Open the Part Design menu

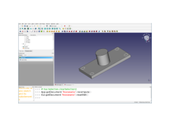tap(42, 24)
